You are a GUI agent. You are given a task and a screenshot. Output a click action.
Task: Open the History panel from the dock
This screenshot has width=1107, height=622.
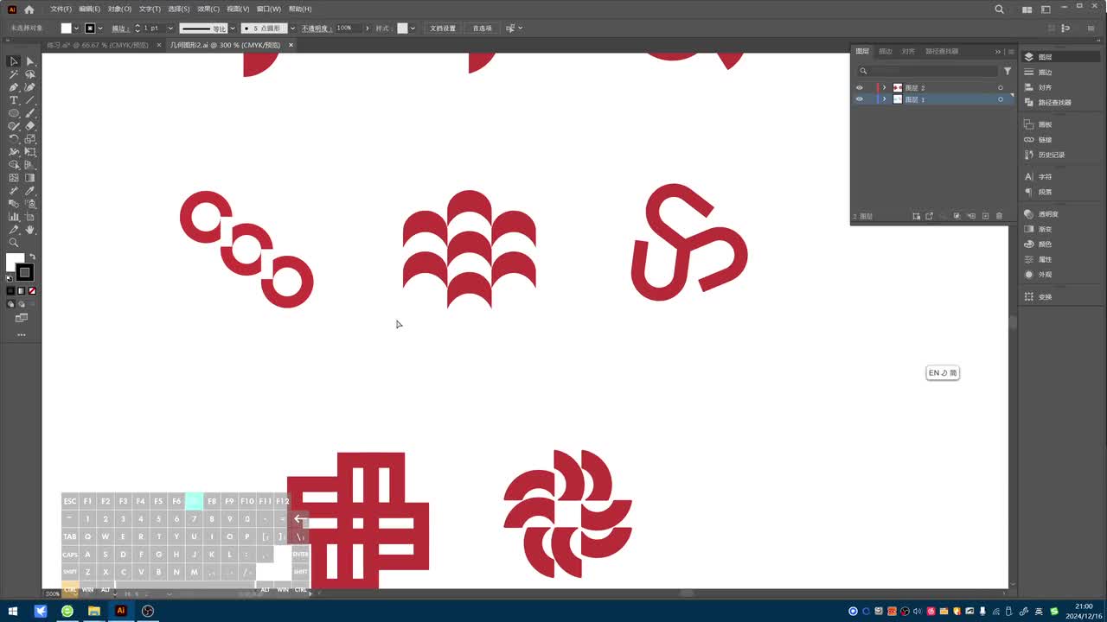(x=1044, y=155)
